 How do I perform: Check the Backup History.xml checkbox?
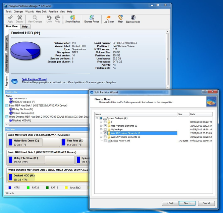coord(105,141)
